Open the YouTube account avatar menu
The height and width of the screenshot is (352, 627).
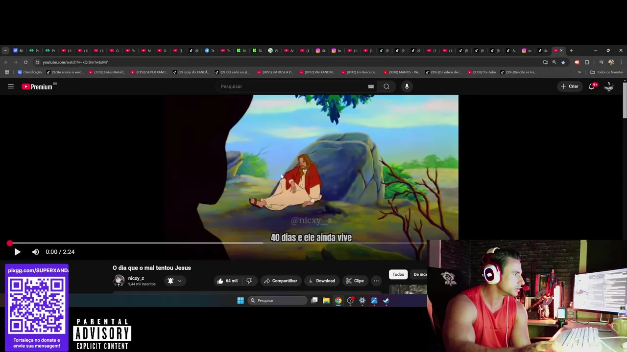609,87
